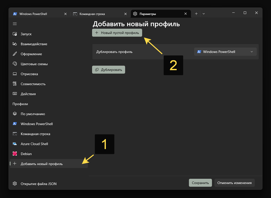Screen dimensions: 271x198
Task: Close the Командная строка tab
Action: [125, 14]
